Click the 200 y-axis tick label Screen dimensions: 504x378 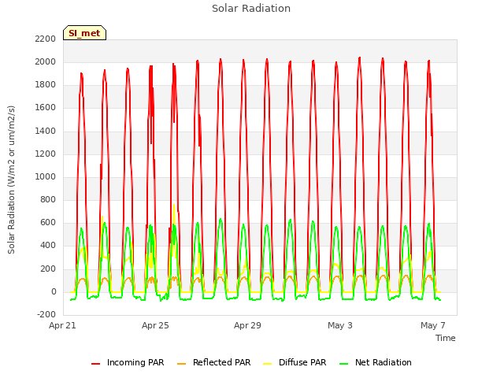(x=48, y=269)
